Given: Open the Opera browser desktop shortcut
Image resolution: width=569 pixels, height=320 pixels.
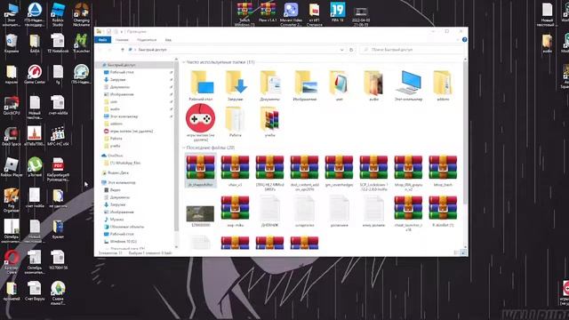Looking at the screenshot, I should 12,262.
